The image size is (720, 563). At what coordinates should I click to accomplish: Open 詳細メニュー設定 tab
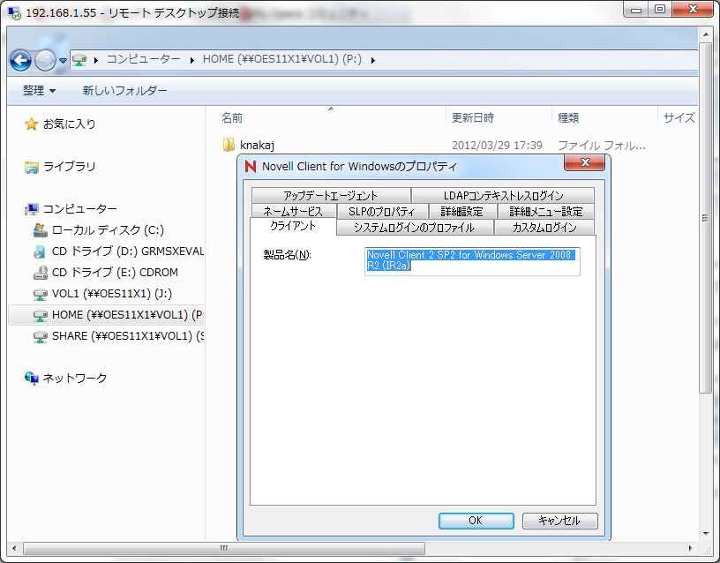click(x=546, y=212)
